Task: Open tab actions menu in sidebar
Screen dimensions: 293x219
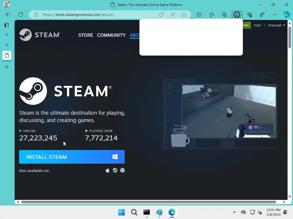Action: (x=7, y=25)
